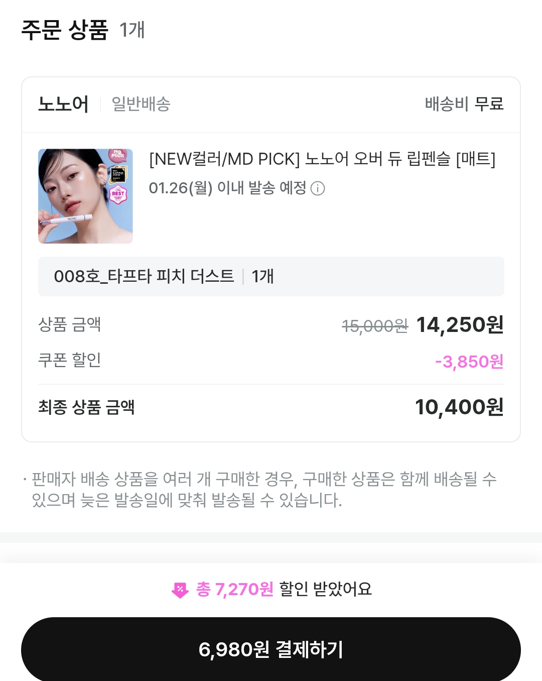Image resolution: width=542 pixels, height=681 pixels.
Task: Tap the info icon next to shipping date
Action: coord(318,189)
